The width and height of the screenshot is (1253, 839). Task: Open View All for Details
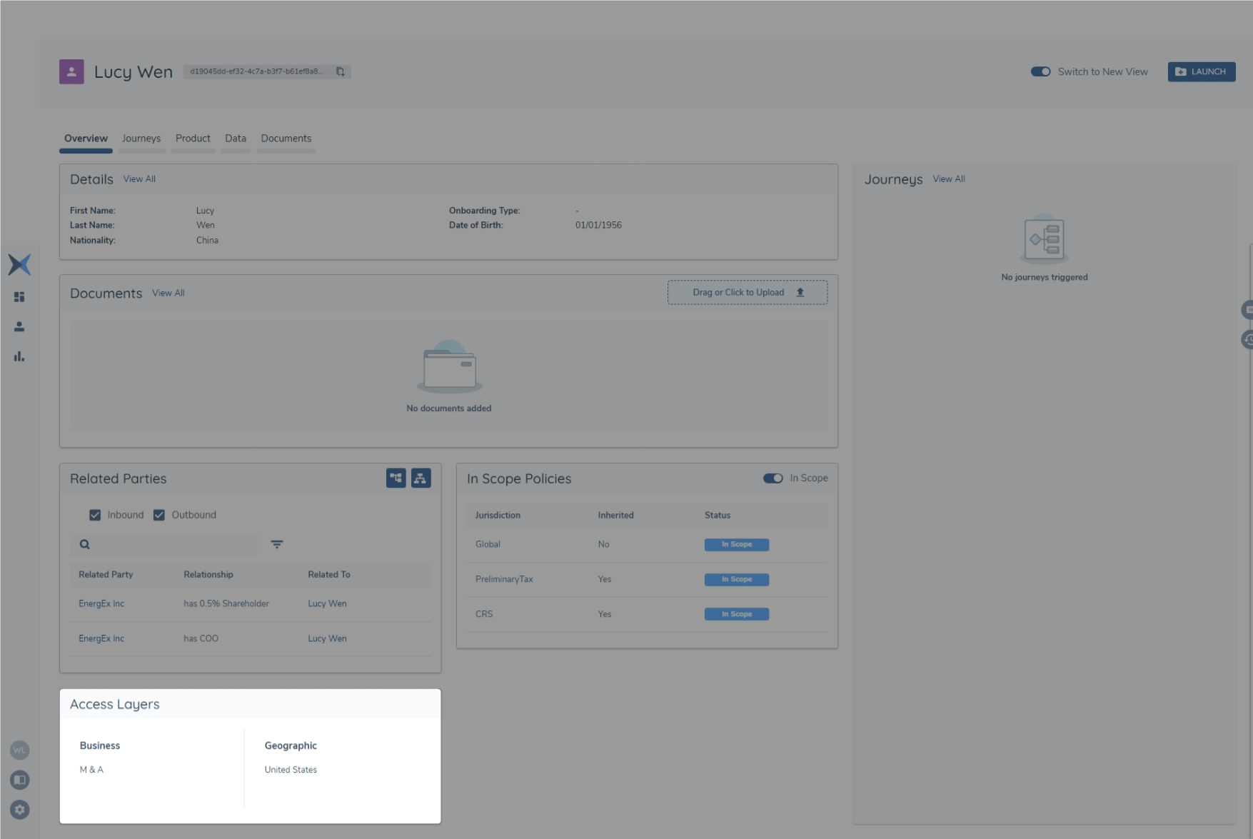pyautogui.click(x=139, y=179)
